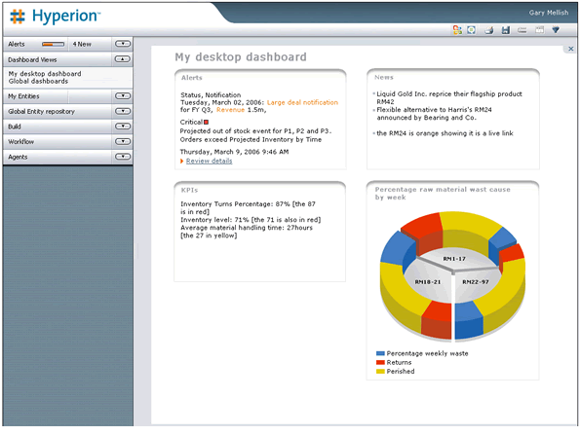Click the orange arrow beside Review details
The height and width of the screenshot is (435, 580).
181,161
